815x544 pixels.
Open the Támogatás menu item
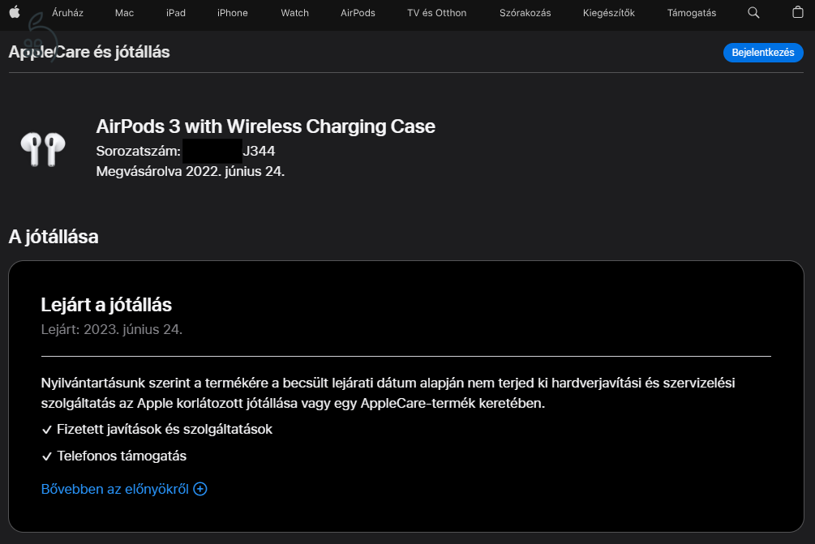[691, 12]
